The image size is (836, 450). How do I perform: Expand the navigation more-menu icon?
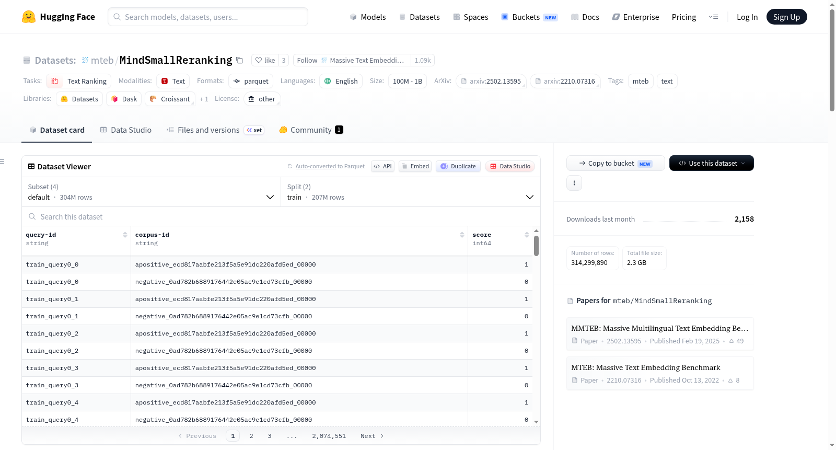pos(713,17)
